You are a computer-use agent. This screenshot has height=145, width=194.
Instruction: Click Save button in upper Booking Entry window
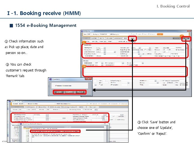click(186, 38)
